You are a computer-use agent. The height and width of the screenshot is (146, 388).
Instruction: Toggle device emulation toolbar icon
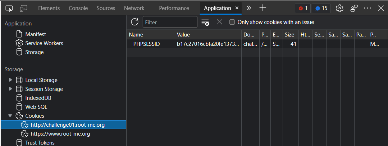tap(23, 8)
